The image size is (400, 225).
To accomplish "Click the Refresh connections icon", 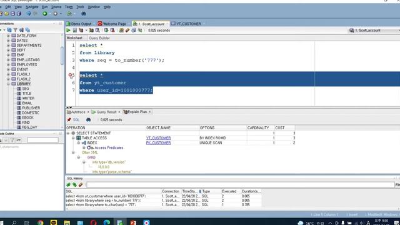I will point(9,30).
